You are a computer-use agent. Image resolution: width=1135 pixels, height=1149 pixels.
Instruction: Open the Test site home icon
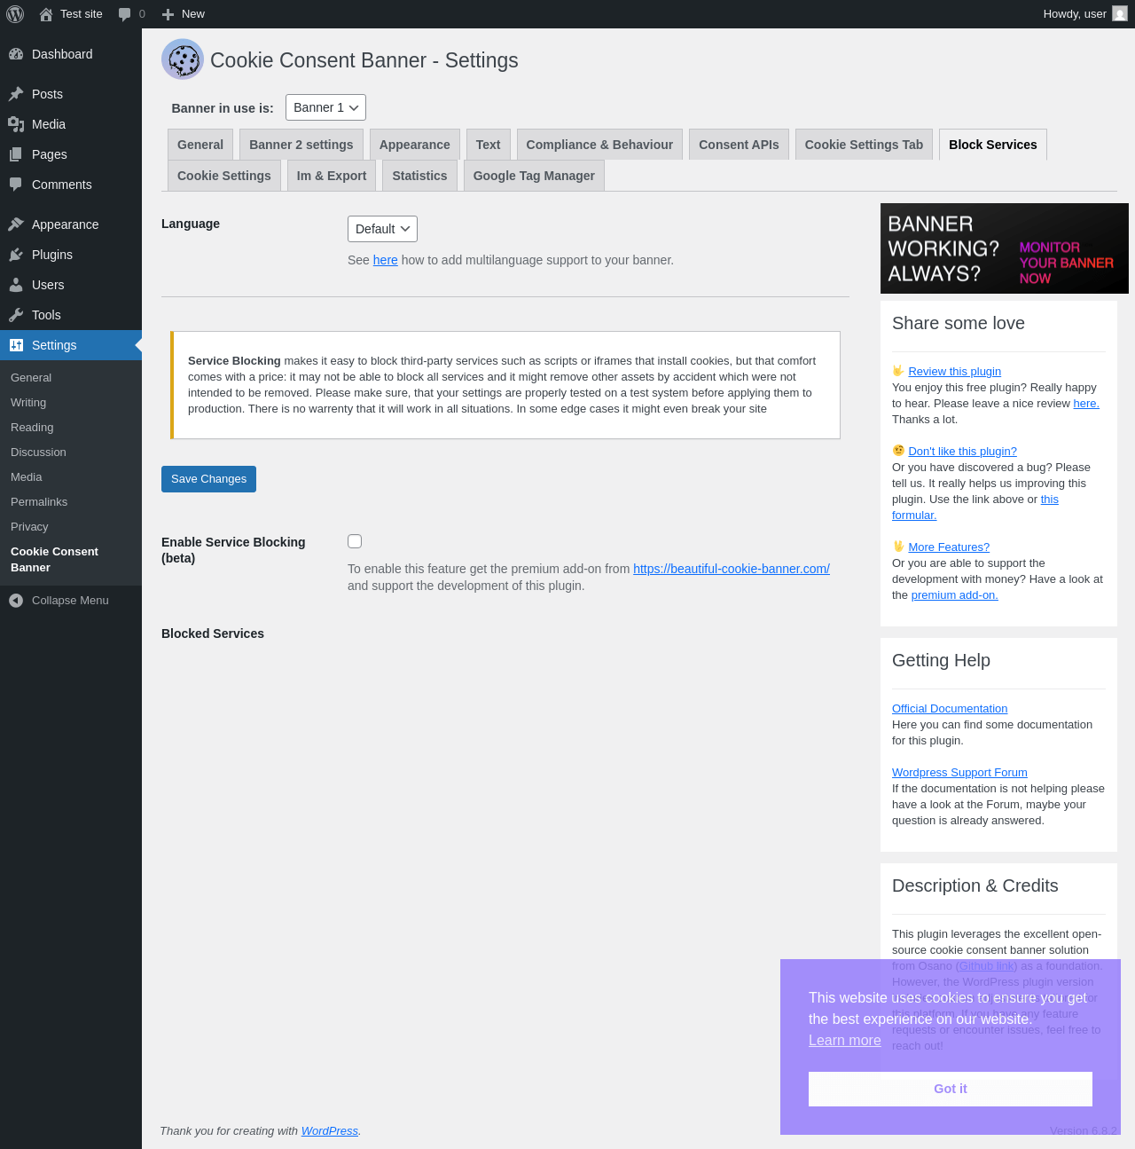click(x=46, y=14)
